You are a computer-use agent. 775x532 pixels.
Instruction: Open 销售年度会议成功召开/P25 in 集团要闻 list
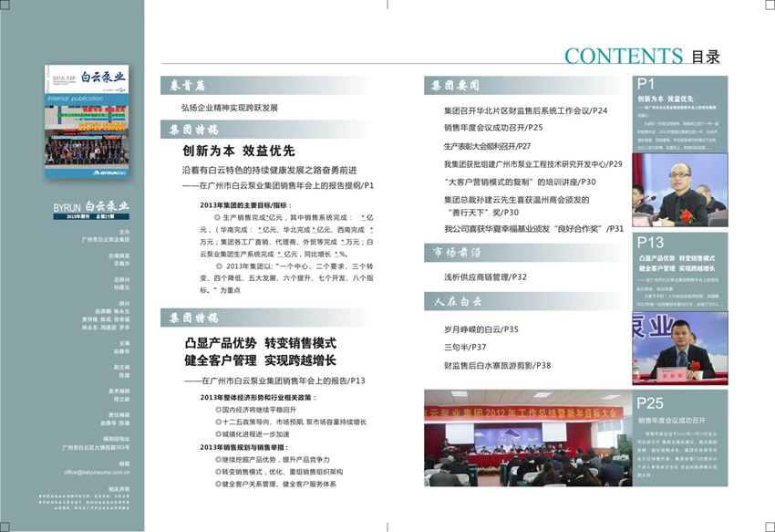pos(492,128)
